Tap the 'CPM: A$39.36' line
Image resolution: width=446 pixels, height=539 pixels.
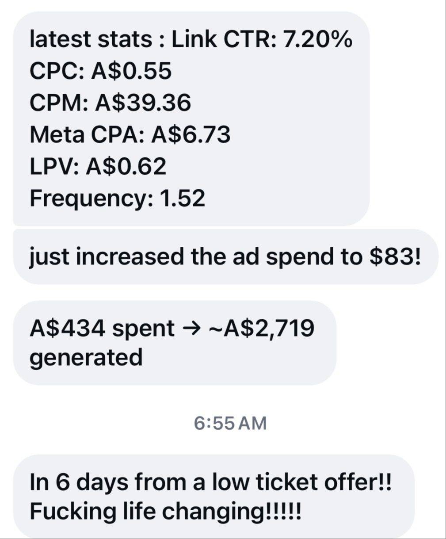[110, 103]
